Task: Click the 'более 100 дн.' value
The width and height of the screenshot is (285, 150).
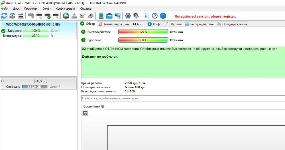Action: pyautogui.click(x=135, y=87)
